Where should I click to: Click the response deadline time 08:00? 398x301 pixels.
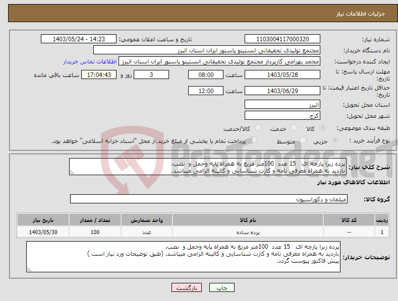tap(206, 74)
